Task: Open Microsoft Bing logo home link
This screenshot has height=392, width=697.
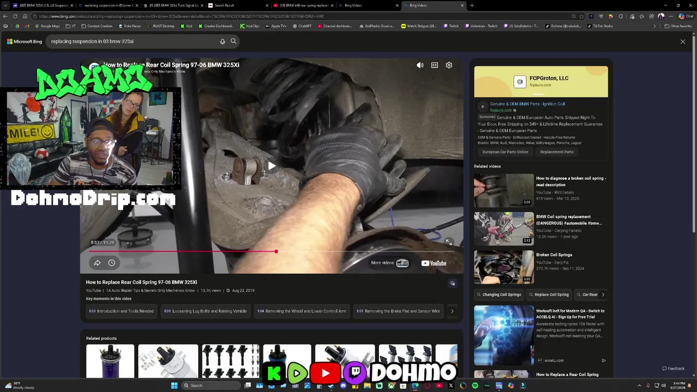Action: pos(25,41)
